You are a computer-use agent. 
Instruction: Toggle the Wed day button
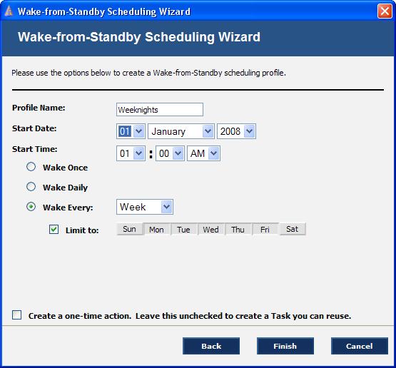pos(211,229)
